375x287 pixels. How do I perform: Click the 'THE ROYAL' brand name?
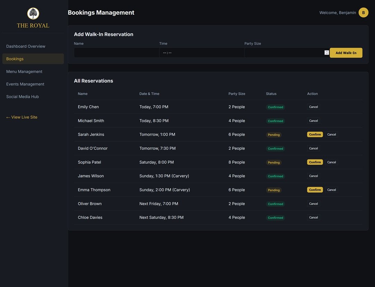(x=33, y=26)
